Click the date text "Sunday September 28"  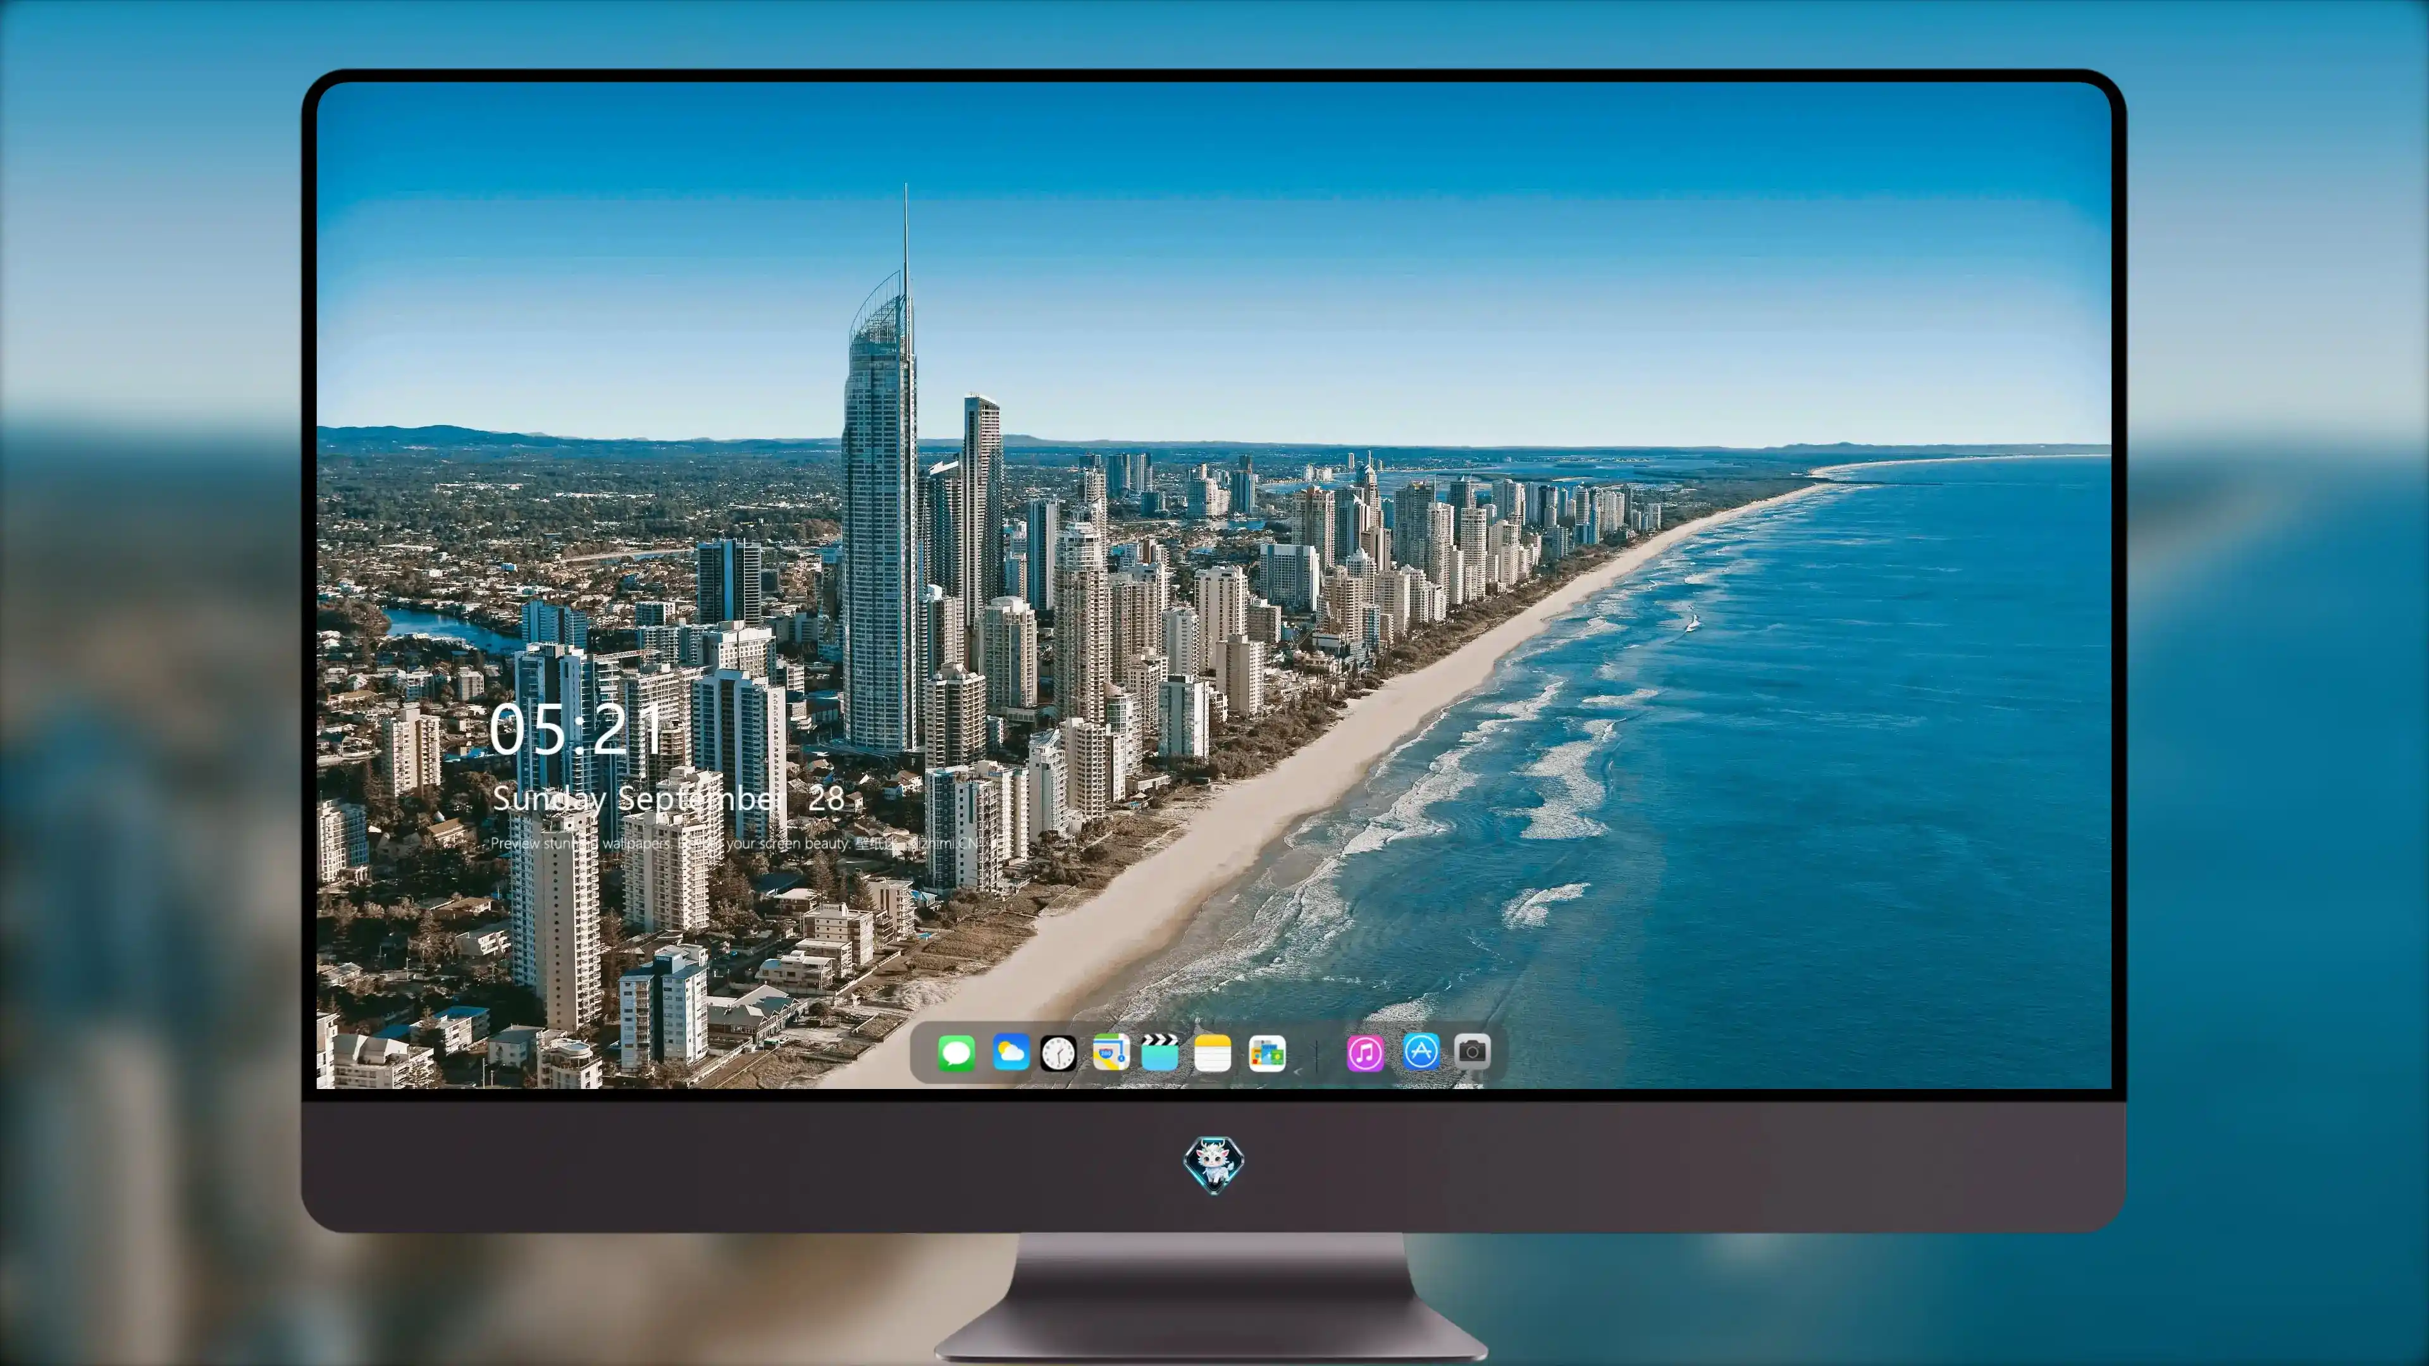(x=669, y=799)
